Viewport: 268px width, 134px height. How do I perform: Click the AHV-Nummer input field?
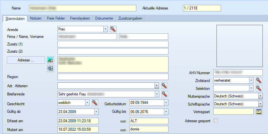(x=238, y=73)
